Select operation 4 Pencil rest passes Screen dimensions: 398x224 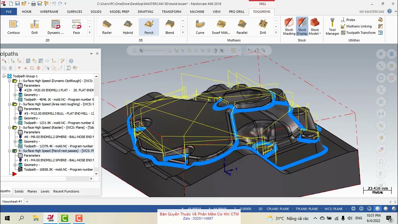pos(56,151)
